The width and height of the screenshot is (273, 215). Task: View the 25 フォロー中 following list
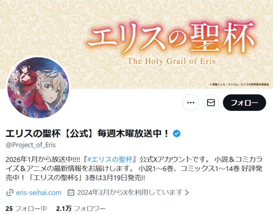[x=26, y=208]
